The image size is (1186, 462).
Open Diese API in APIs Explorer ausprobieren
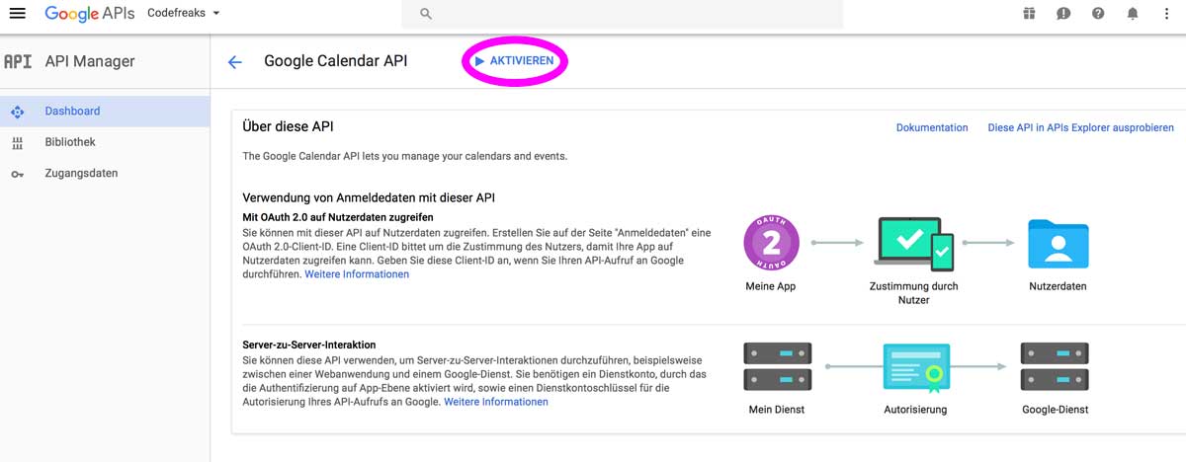[1081, 127]
